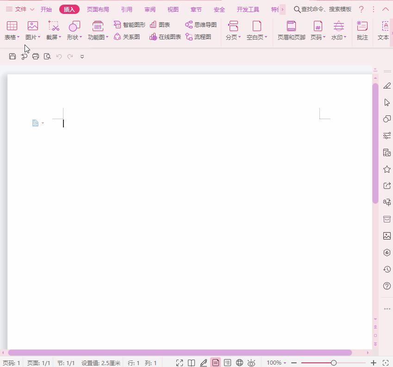This screenshot has width=393, height=367.
Task: Click the Print icon in quick access toolbar
Action: click(x=35, y=56)
